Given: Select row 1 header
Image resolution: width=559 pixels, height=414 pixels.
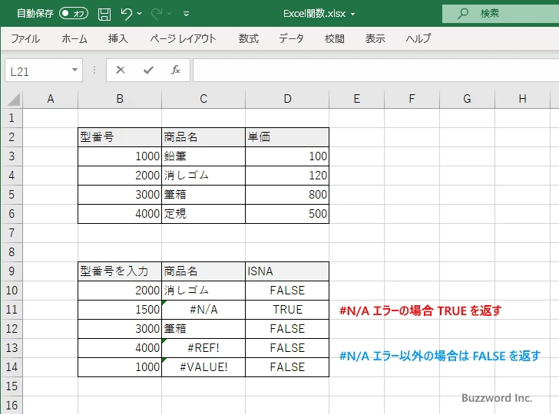Looking at the screenshot, I should coord(12,118).
